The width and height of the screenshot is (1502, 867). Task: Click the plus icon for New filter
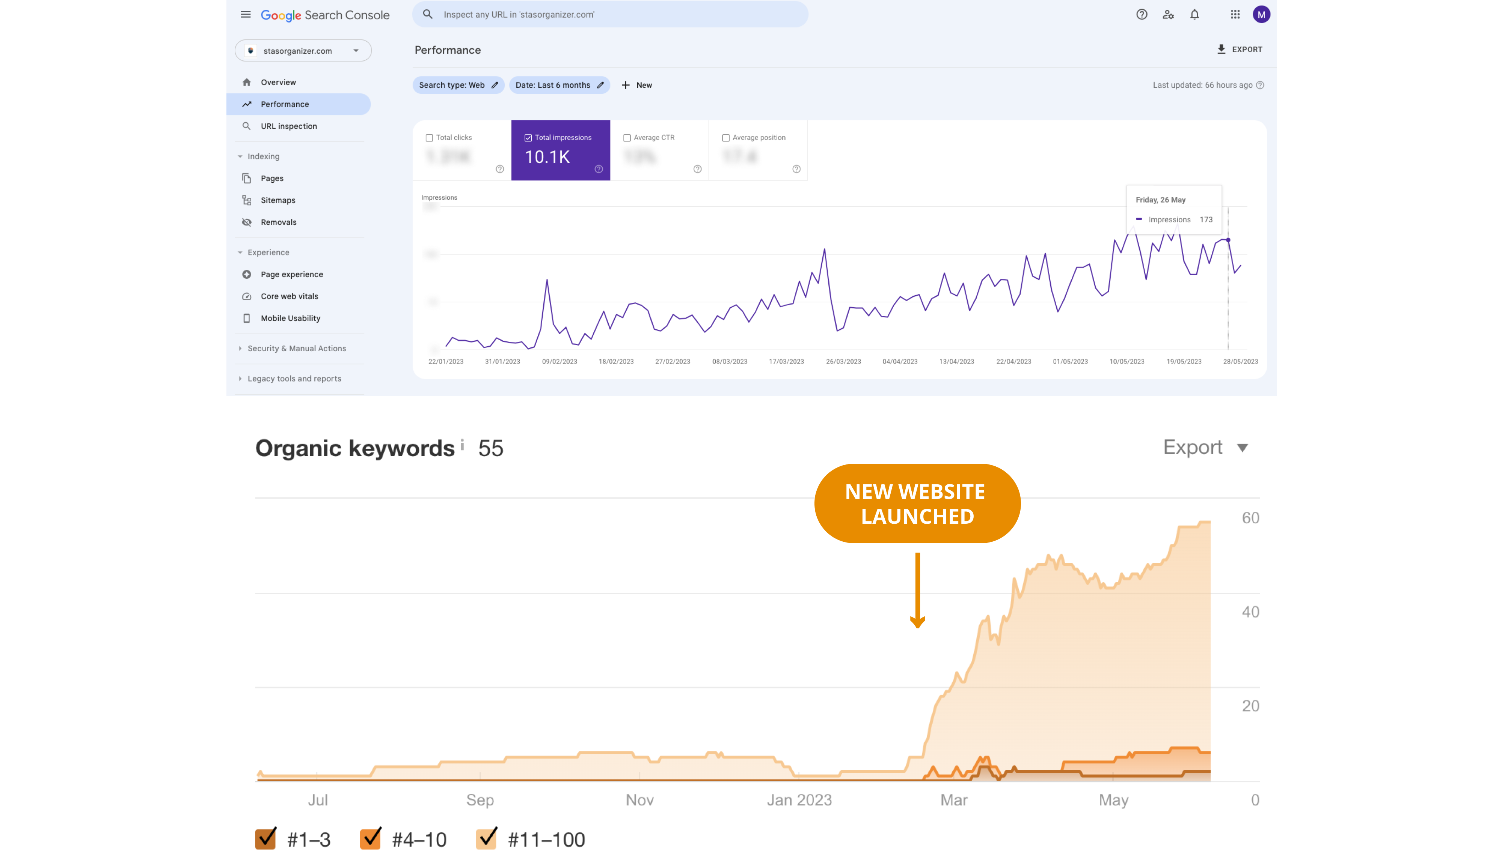point(625,85)
